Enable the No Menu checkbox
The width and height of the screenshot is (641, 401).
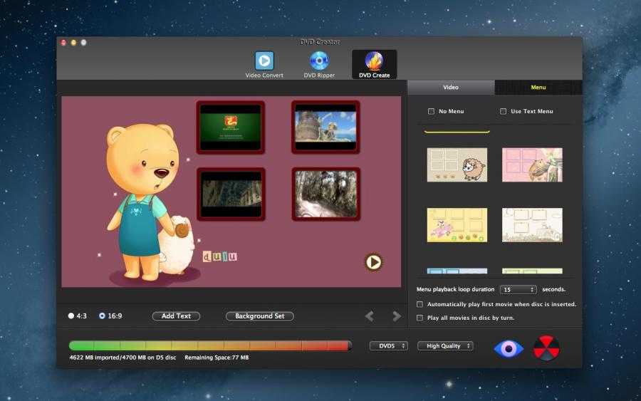(431, 111)
